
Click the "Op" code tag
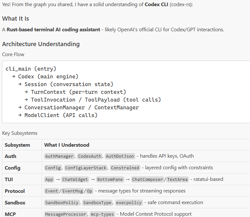pyautogui.click(x=89, y=191)
